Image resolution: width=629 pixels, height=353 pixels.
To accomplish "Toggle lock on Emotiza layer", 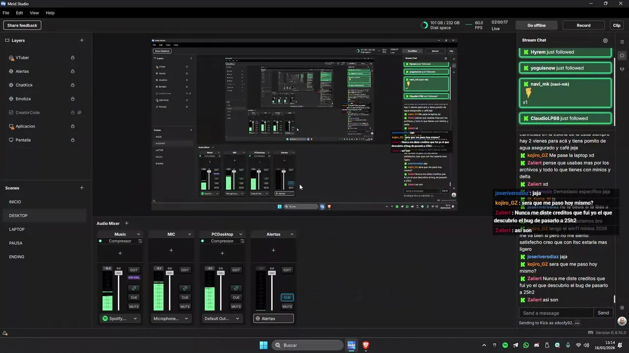I will pyautogui.click(x=73, y=99).
